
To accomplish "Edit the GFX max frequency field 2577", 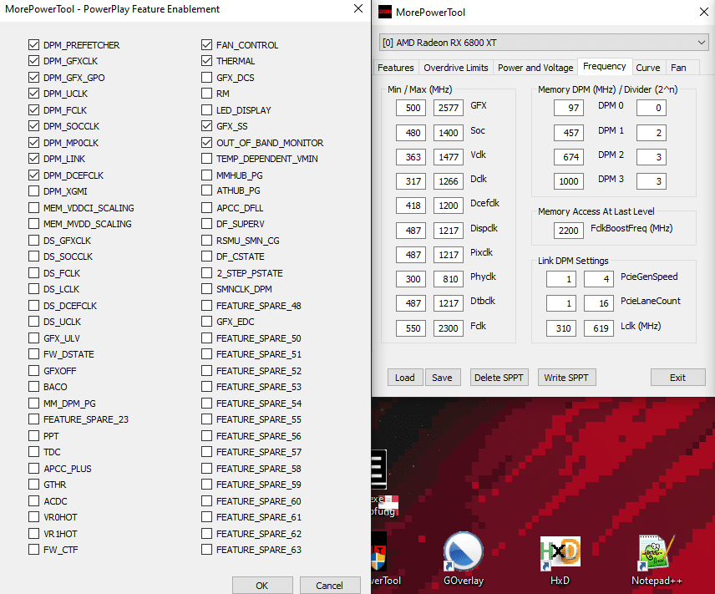I will point(449,108).
